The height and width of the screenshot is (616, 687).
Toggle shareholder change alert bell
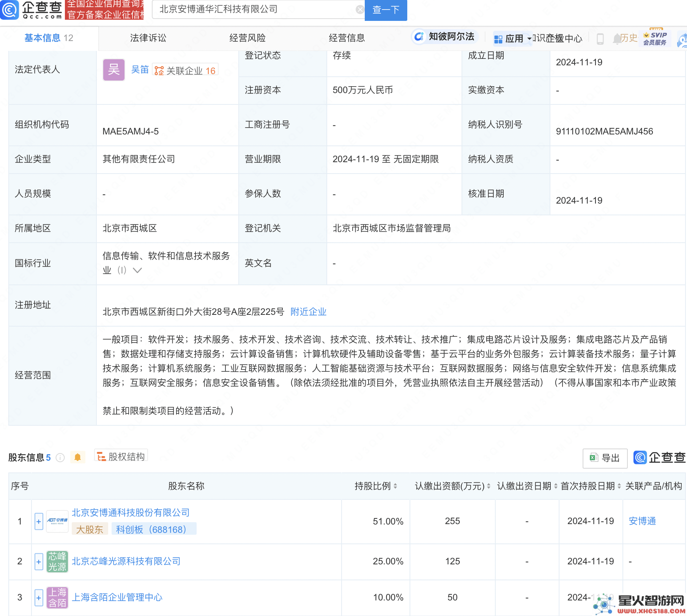77,457
